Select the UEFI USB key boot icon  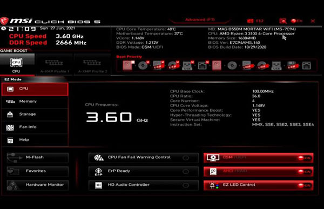click(x=188, y=65)
